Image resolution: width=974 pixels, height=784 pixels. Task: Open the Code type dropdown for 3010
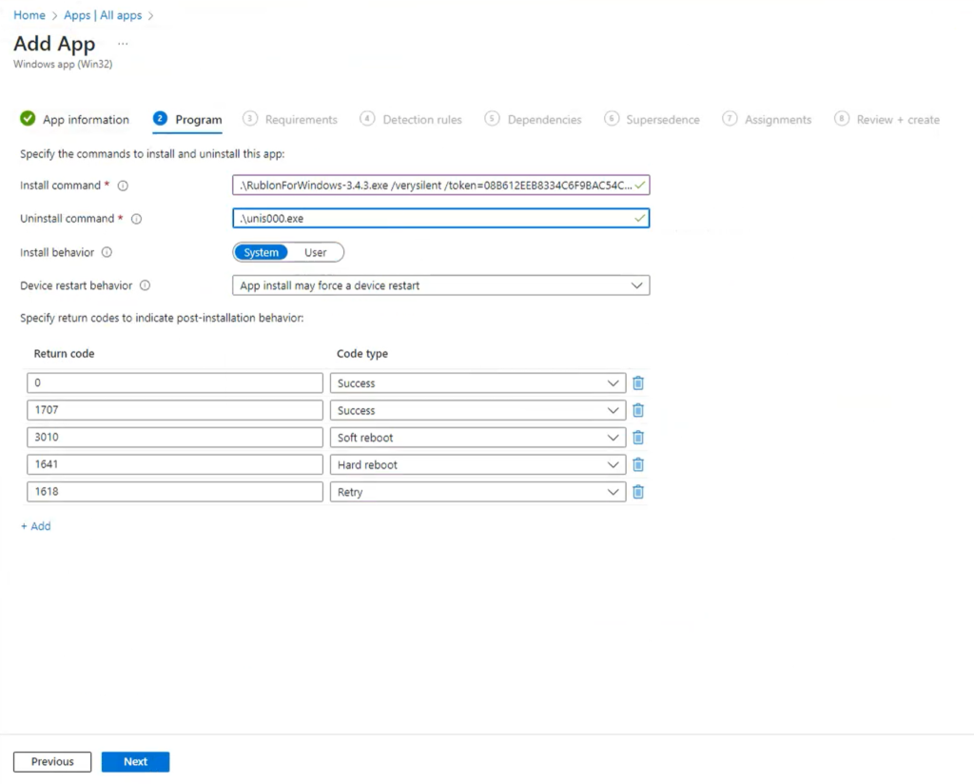(x=614, y=438)
